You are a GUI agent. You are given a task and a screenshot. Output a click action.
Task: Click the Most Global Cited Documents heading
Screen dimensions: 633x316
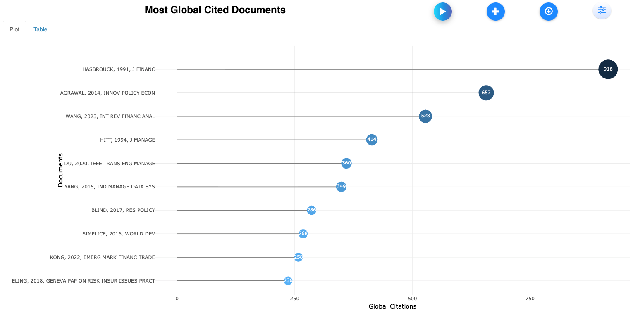[215, 10]
